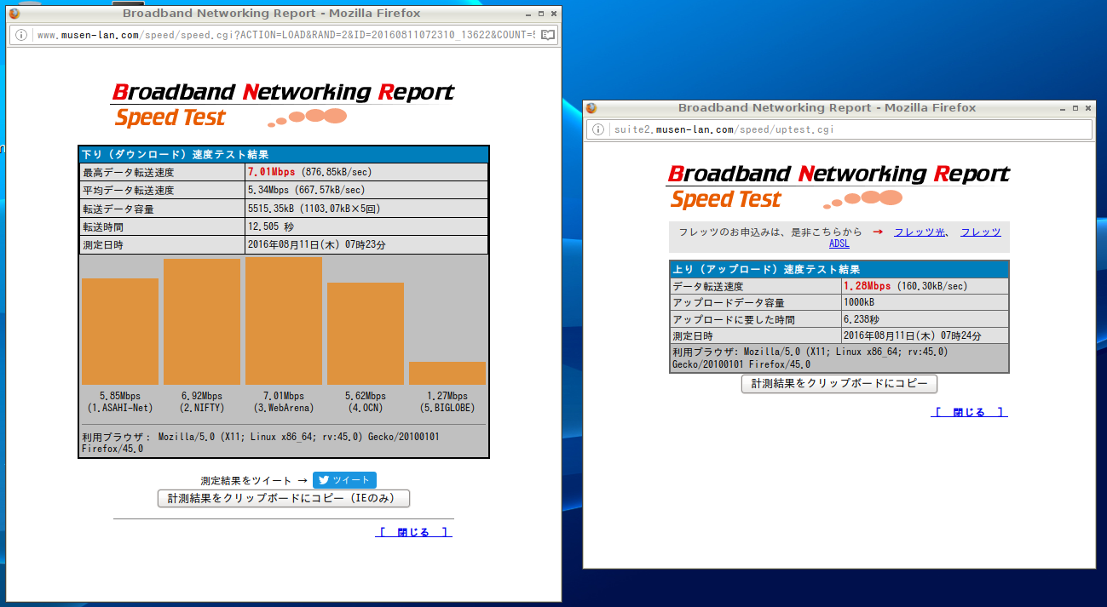This screenshot has height=607, width=1107.
Task: Open the フレッツ光 link
Action: click(x=919, y=232)
